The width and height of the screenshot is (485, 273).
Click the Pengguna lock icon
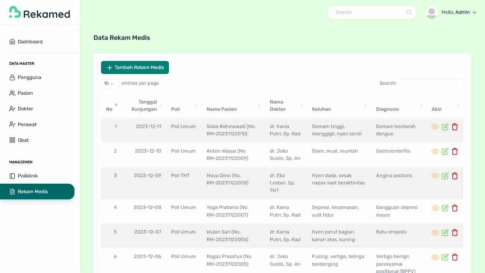(x=12, y=77)
